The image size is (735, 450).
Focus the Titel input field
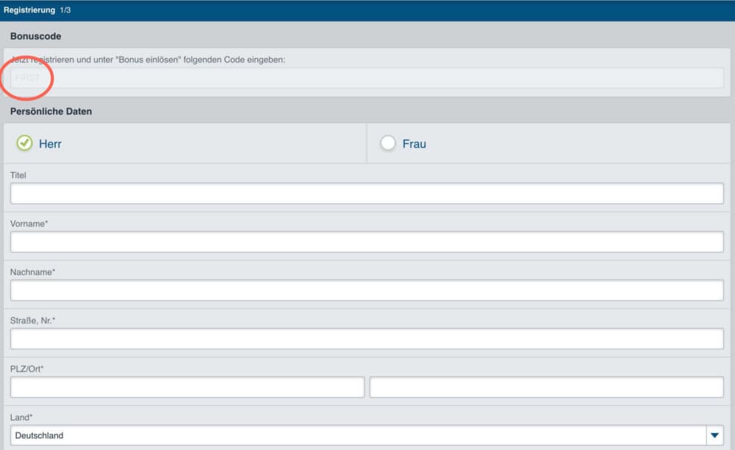(367, 193)
